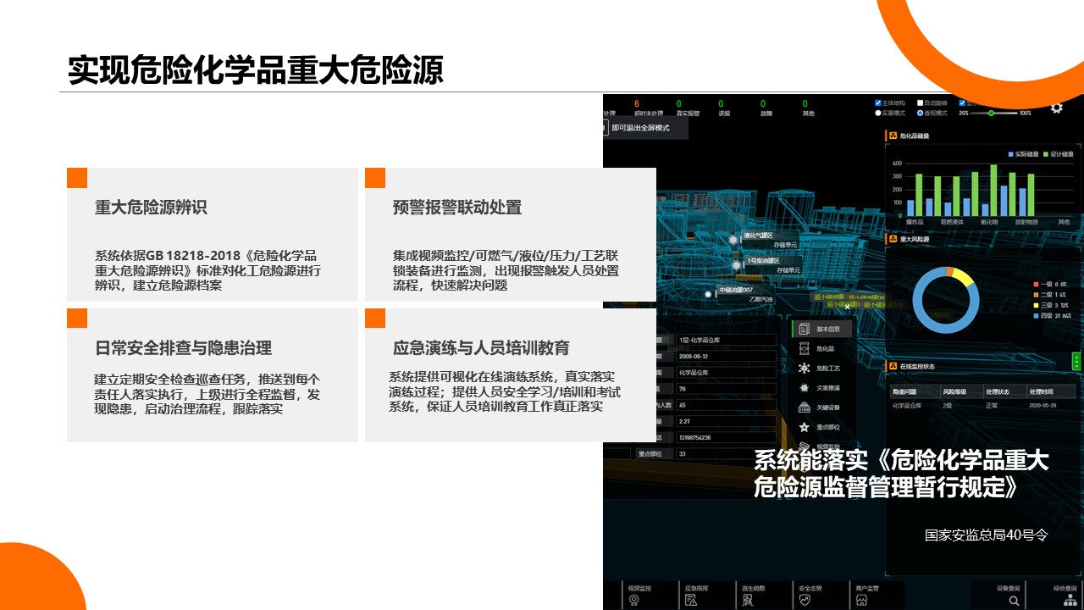Select the 液化气罐区 hexagon map marker
This screenshot has height=610, width=1084.
733,240
